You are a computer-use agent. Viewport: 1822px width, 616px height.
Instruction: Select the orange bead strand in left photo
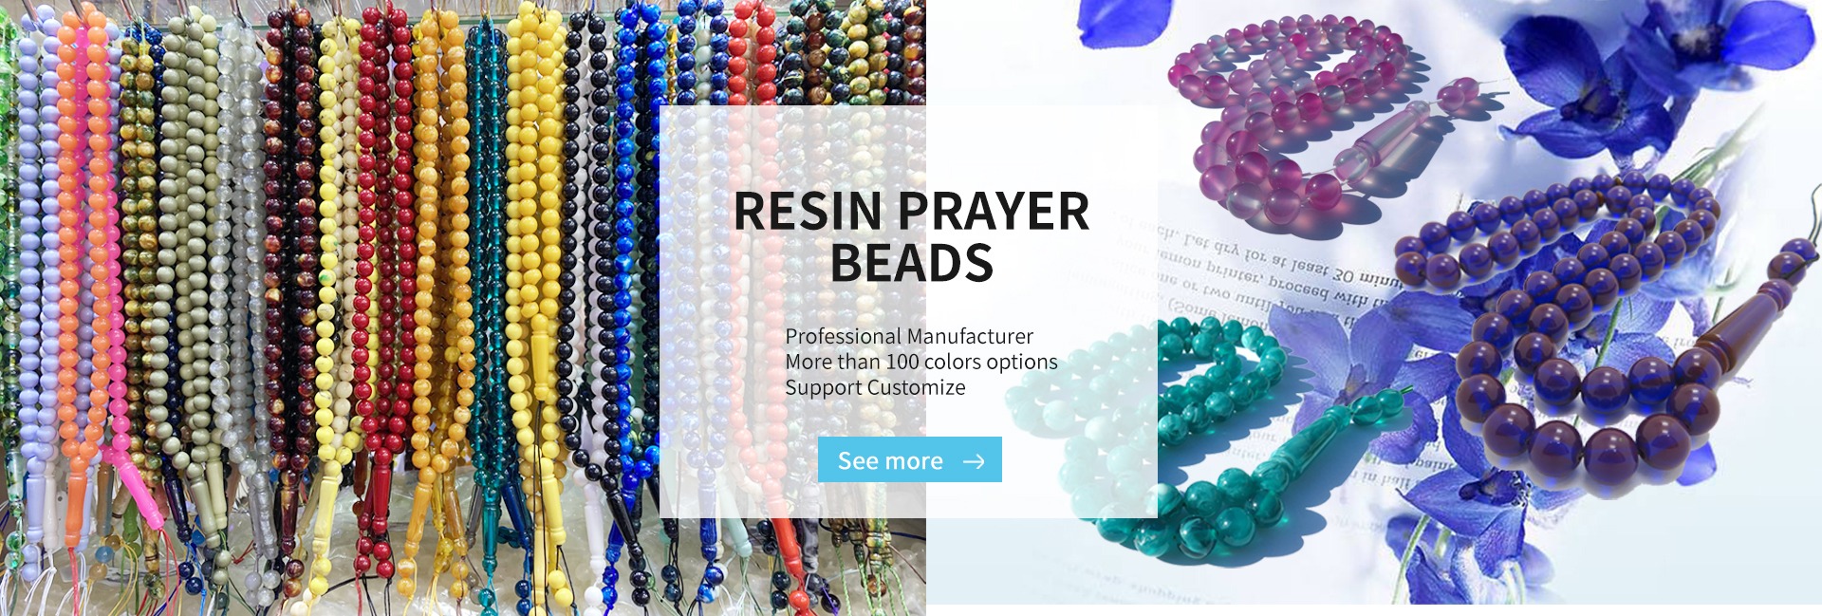tap(71, 266)
